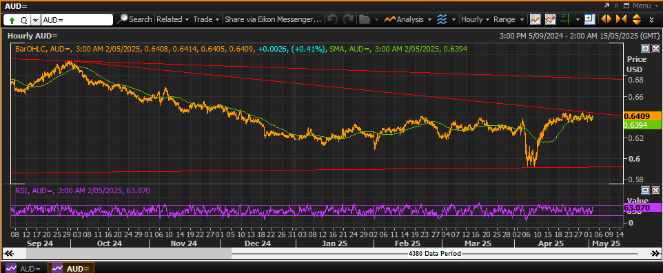
Task: Click the vertical scale arrows icon
Action: tap(637, 19)
